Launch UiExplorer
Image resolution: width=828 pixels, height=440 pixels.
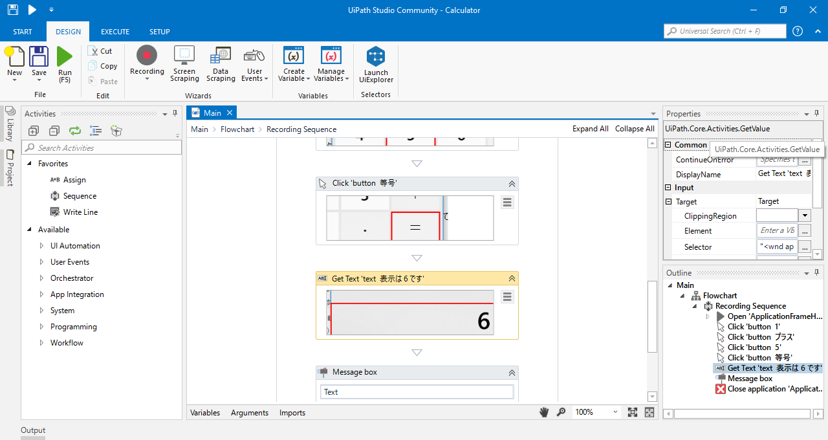click(376, 65)
